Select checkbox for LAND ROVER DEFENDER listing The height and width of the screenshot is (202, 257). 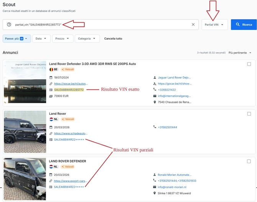249,161
